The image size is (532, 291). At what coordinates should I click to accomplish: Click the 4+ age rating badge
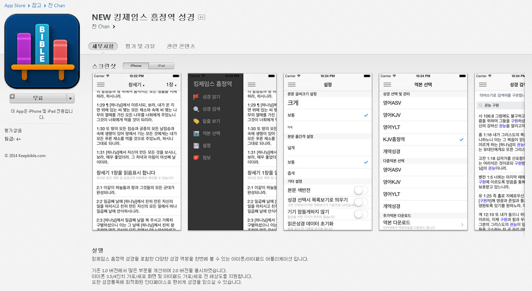tap(202, 17)
